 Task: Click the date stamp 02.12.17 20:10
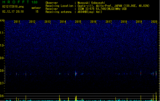tap(13, 12)
